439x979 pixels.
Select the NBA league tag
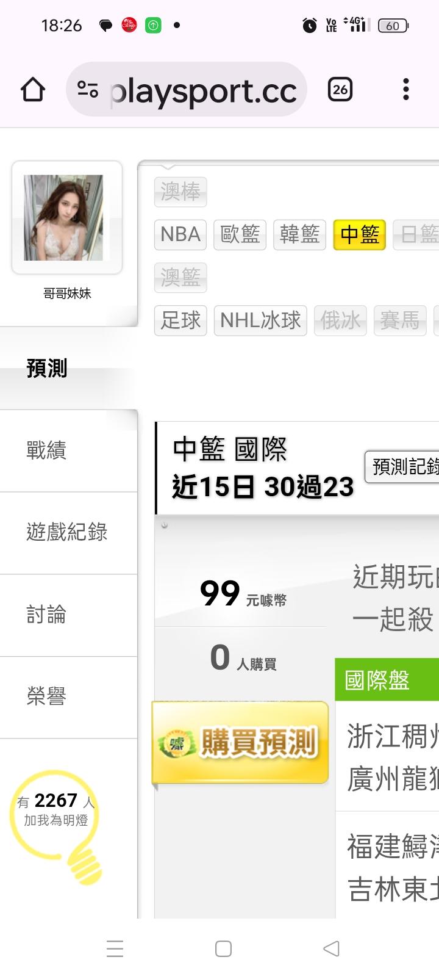click(x=180, y=234)
